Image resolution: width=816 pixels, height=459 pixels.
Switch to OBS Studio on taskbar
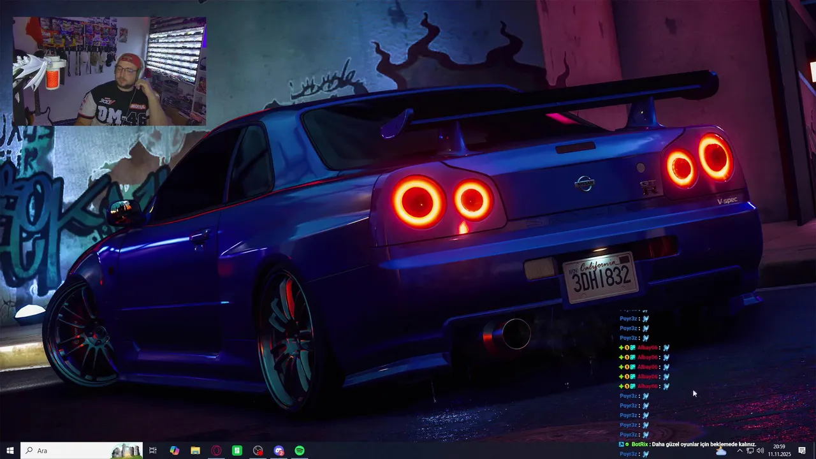[x=258, y=451]
